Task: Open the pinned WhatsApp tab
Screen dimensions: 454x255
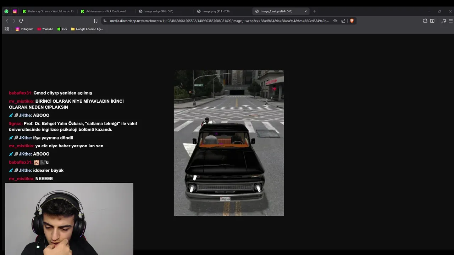Action: [6, 11]
